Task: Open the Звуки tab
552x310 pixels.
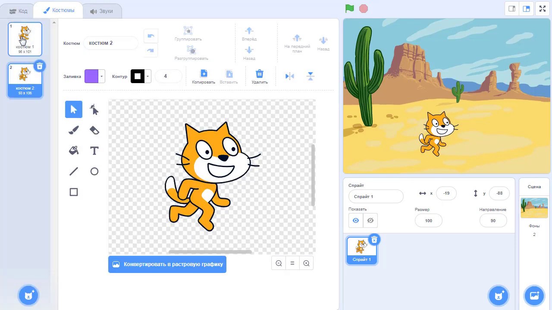Action: click(x=101, y=11)
